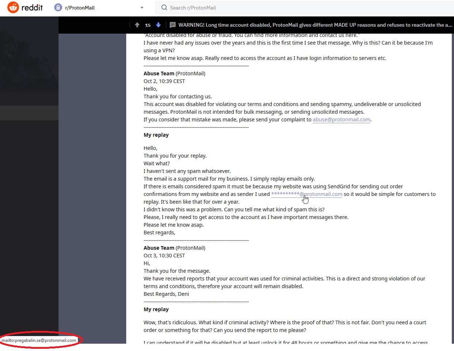Focus the Search r/ProtonMail field
The width and height of the screenshot is (454, 351).
point(305,7)
